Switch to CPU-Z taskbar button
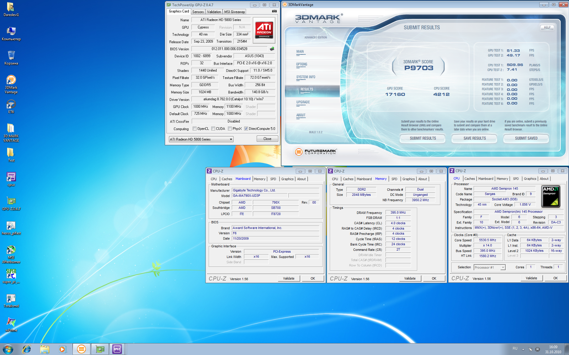Viewport: 569px width, 355px height. point(117,349)
